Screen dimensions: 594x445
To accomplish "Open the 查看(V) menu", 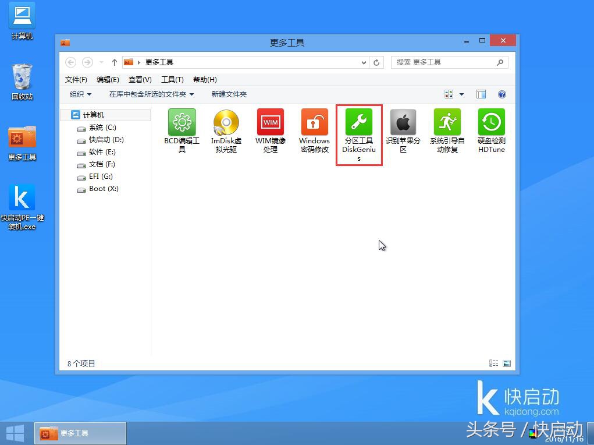I will [139, 79].
